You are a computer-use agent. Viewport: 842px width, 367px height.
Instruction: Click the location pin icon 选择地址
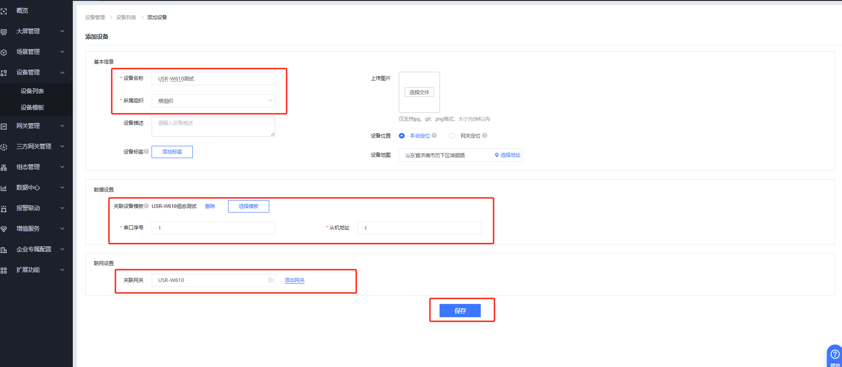[x=497, y=155]
